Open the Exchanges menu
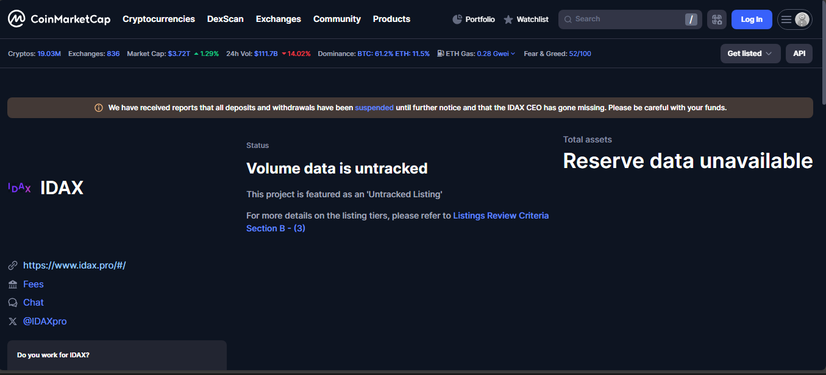This screenshot has width=826, height=375. tap(278, 19)
